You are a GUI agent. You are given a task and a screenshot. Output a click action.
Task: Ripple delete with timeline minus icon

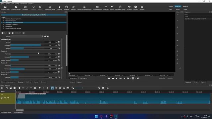pyautogui.click(x=23, y=88)
